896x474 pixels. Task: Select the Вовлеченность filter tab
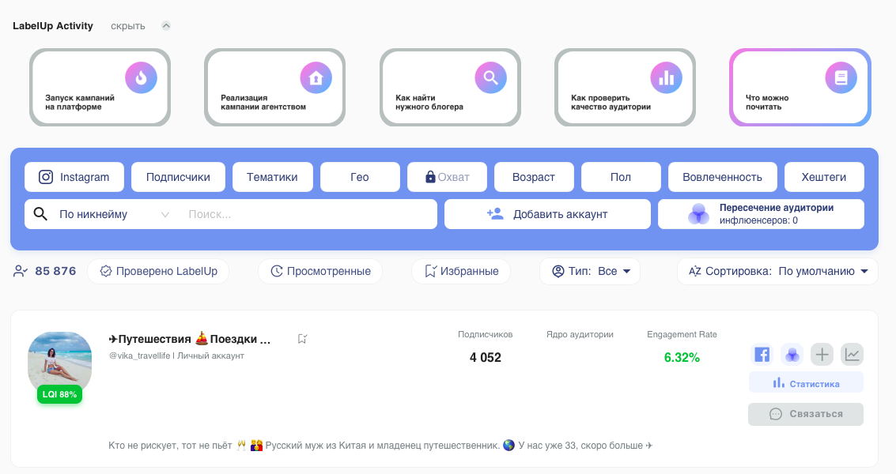[x=722, y=177]
